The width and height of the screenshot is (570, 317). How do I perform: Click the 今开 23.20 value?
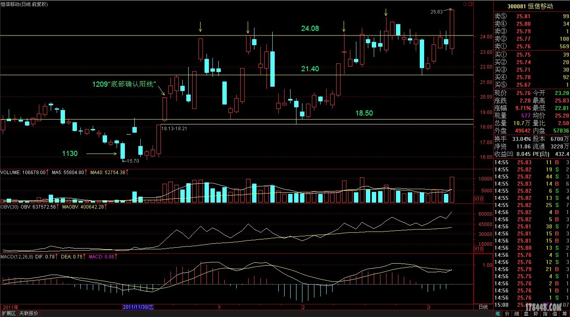(x=561, y=93)
